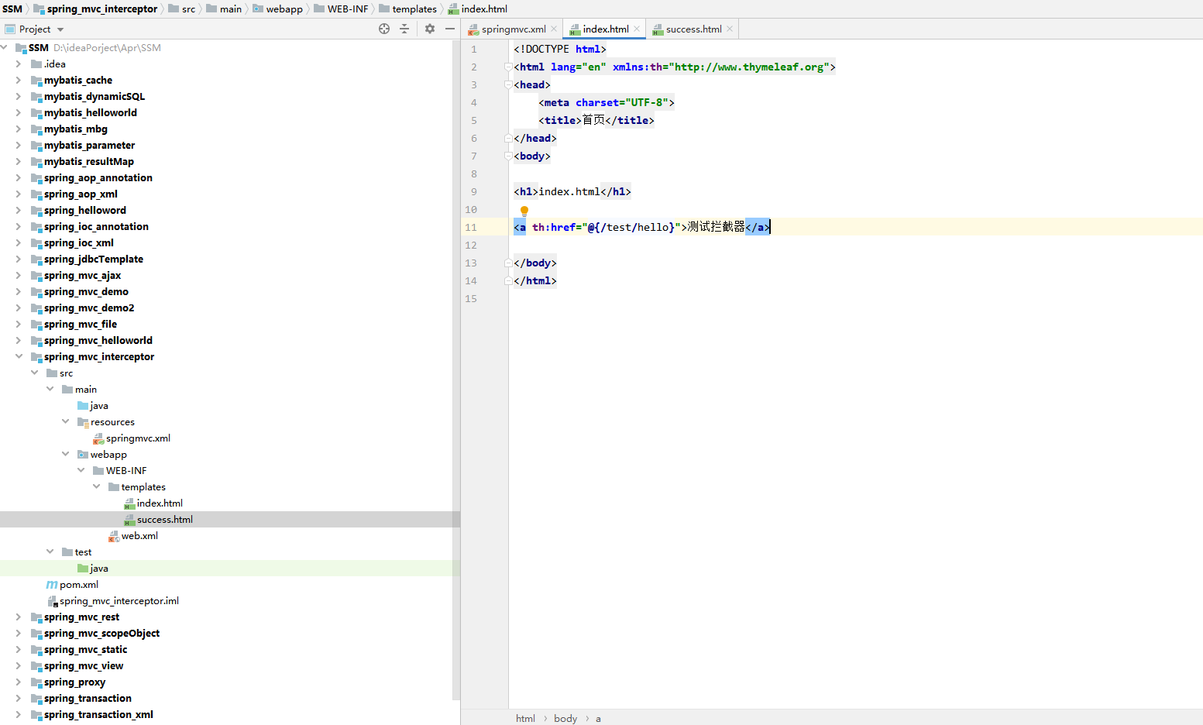The height and width of the screenshot is (725, 1203).
Task: Click 'spring_mvc_interceptor' in navigation breadcrumb
Action: 102,9
